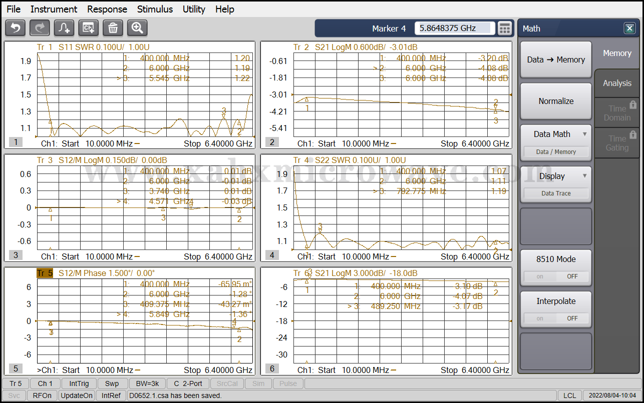Click the Marker 4 frequency input field
The width and height of the screenshot is (644, 403).
point(454,28)
